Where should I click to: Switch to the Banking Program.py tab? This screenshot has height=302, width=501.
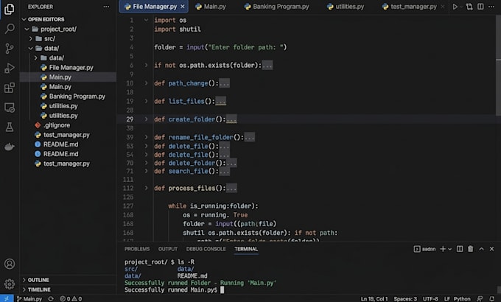coord(277,7)
